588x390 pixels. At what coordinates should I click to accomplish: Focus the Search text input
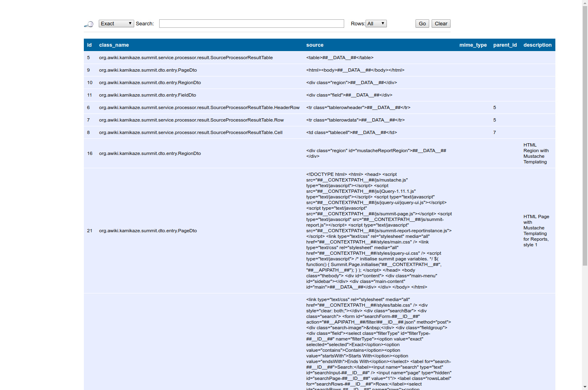[x=251, y=24]
